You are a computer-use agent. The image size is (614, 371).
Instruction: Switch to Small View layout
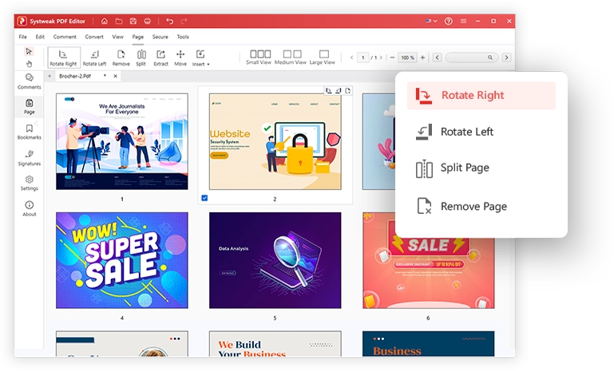click(x=258, y=56)
